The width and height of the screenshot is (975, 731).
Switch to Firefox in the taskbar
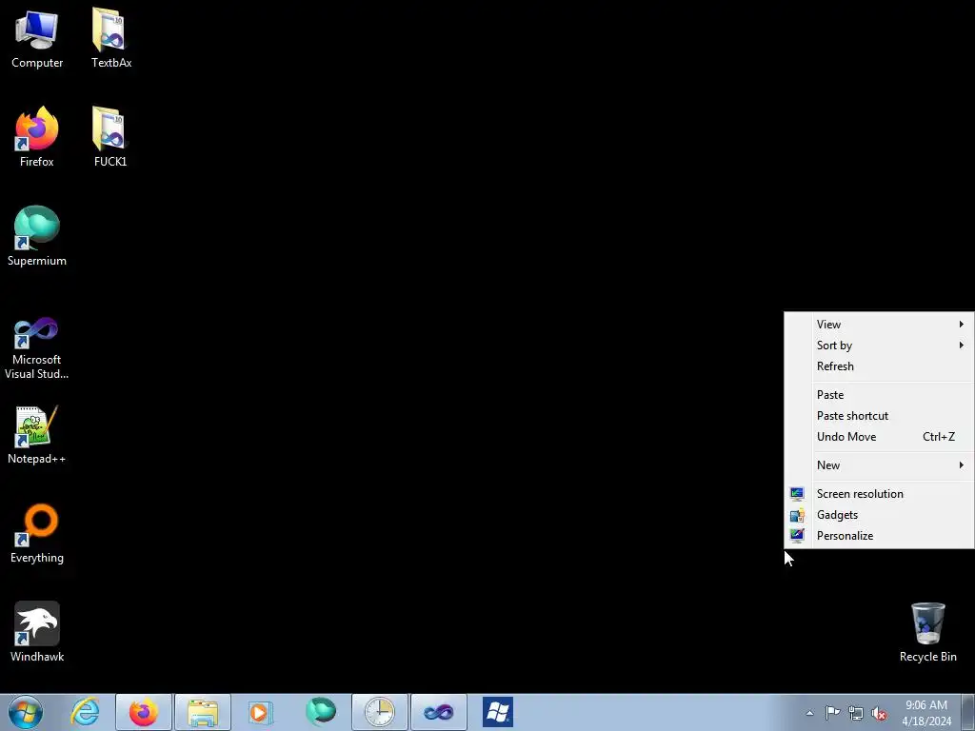144,712
